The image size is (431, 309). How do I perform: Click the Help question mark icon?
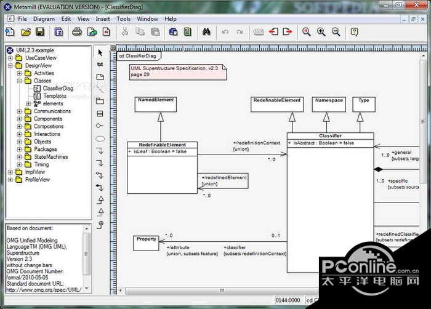pos(355,32)
